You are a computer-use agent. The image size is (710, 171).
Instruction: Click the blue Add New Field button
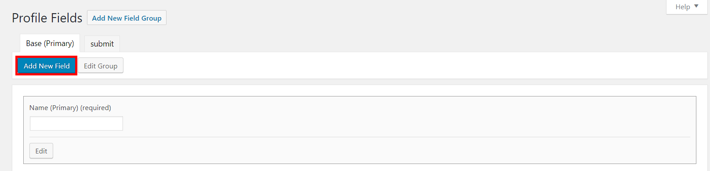click(x=47, y=66)
